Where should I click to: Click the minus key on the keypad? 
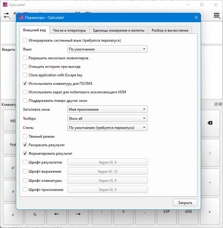pos(210,182)
